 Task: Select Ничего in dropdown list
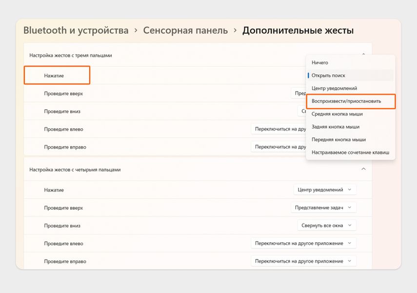[x=351, y=62]
